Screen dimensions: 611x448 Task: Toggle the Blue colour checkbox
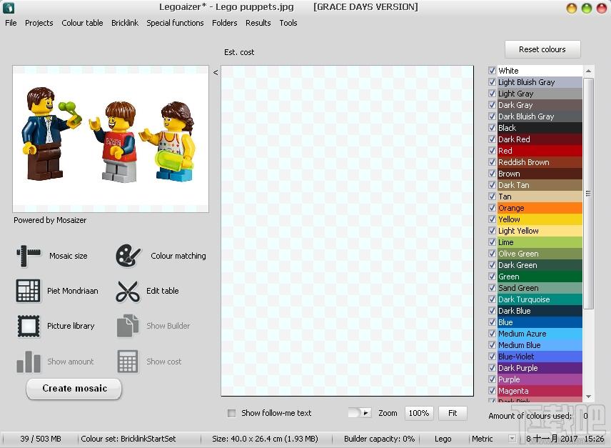pyautogui.click(x=492, y=322)
